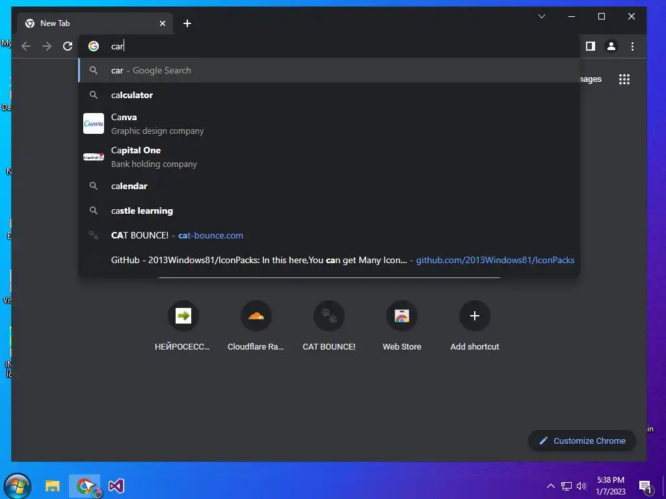Click the Chrome taskbar icon
The width and height of the screenshot is (666, 499).
[85, 486]
